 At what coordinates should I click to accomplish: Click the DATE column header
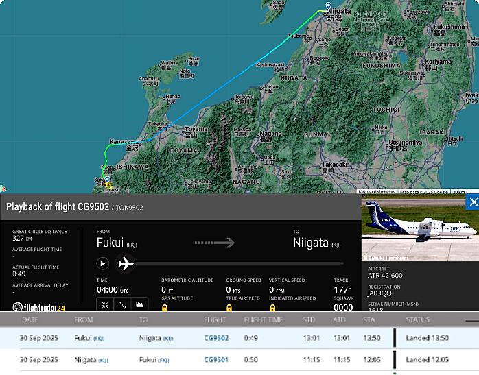pyautogui.click(x=30, y=320)
